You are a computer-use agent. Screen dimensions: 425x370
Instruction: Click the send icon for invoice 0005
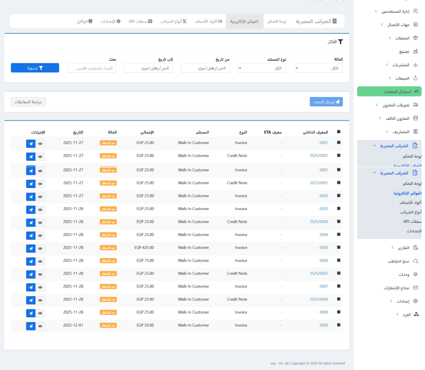click(x=31, y=248)
